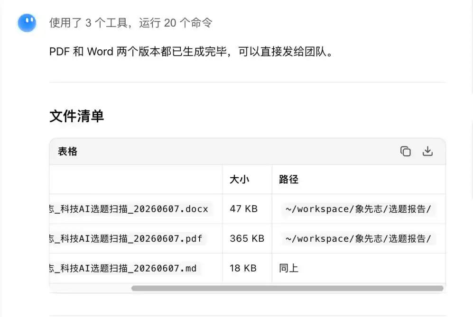
Task: Expand '使用了 3 个工具，运行 20 个命令' summary
Action: pyautogui.click(x=130, y=23)
